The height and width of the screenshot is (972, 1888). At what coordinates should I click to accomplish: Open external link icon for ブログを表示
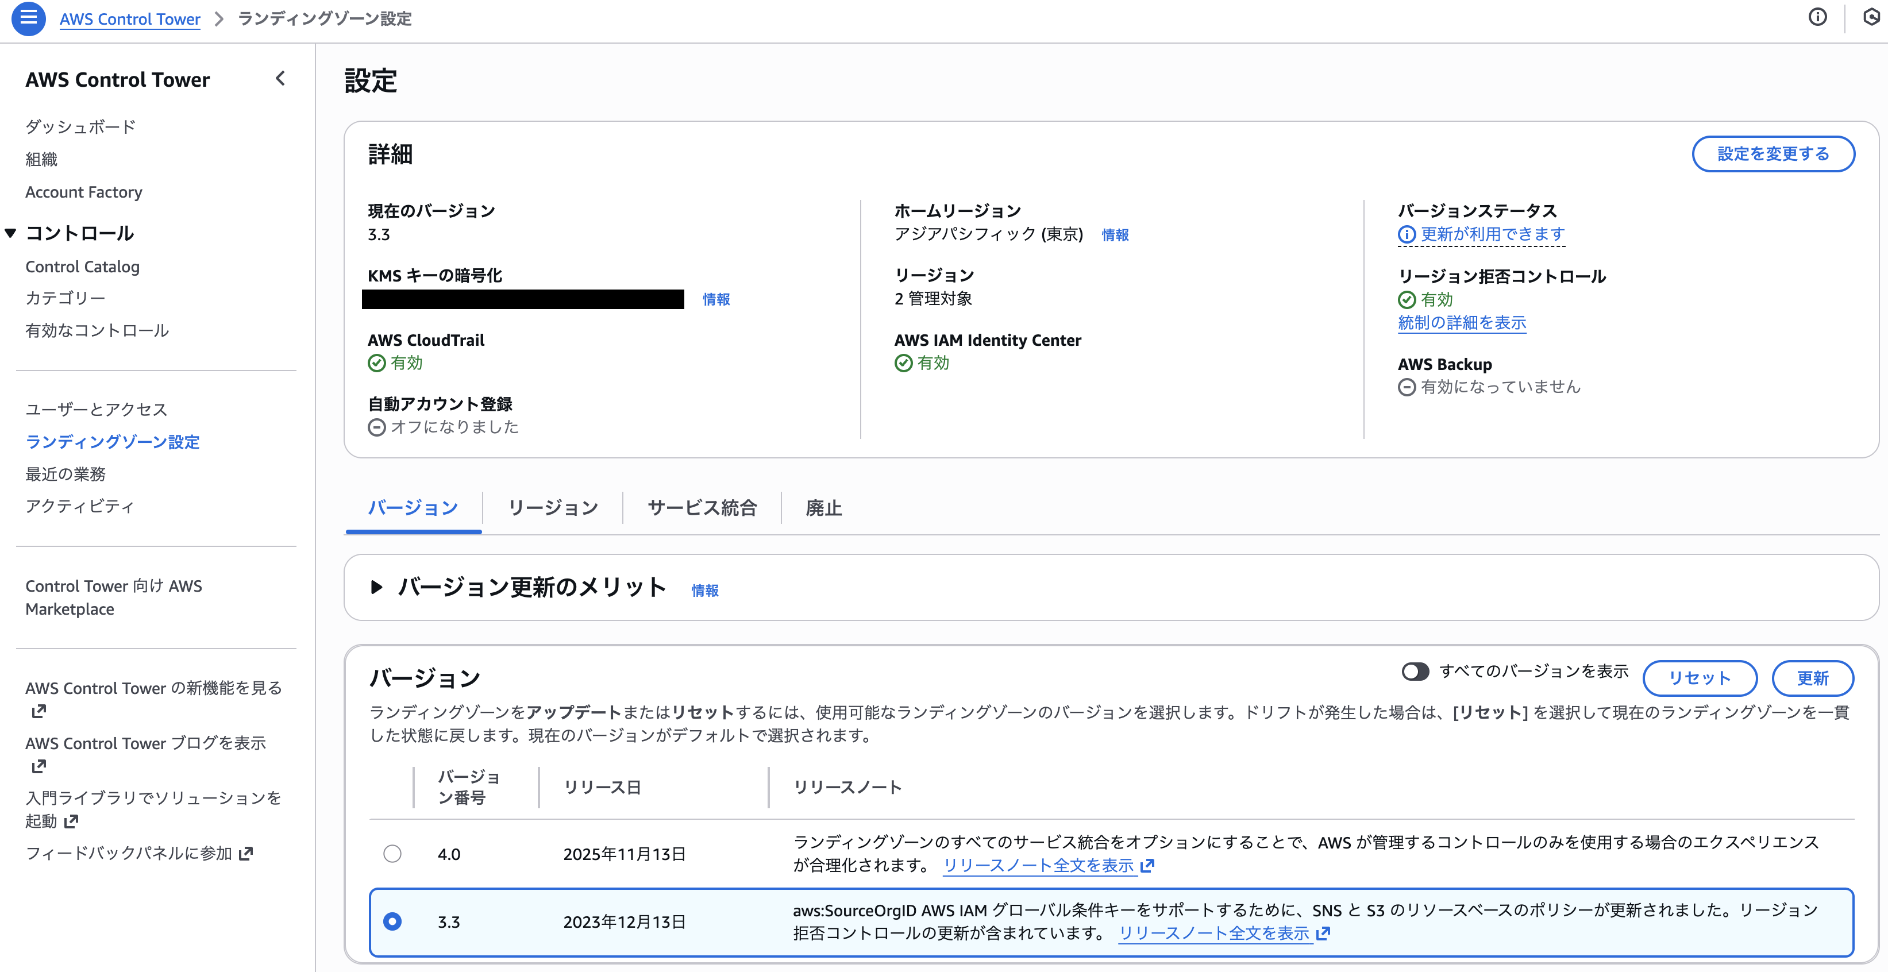(x=39, y=766)
